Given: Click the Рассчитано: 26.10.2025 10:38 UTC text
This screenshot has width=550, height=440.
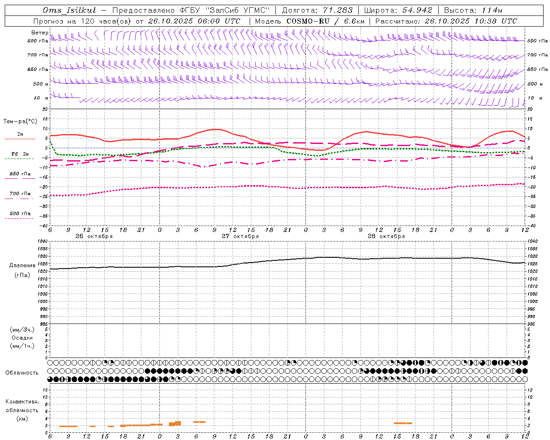Looking at the screenshot, I should pyautogui.click(x=446, y=21).
